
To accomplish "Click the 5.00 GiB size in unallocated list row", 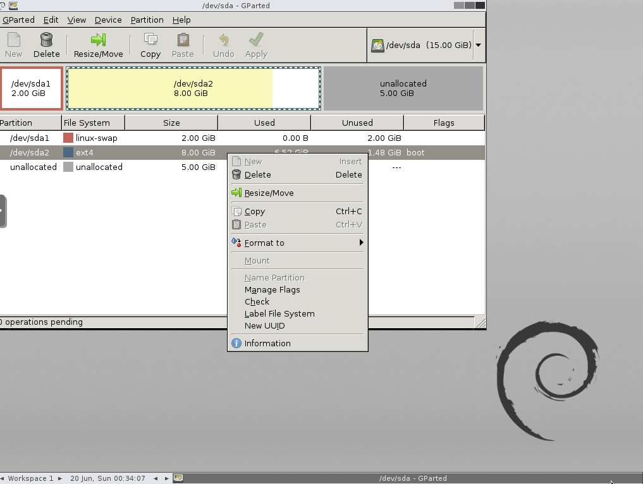I will pos(199,167).
